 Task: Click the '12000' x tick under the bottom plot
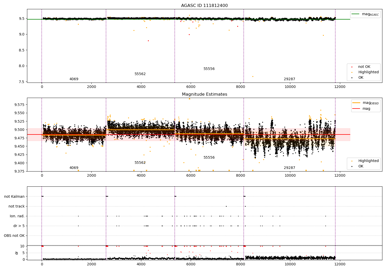click(x=340, y=264)
